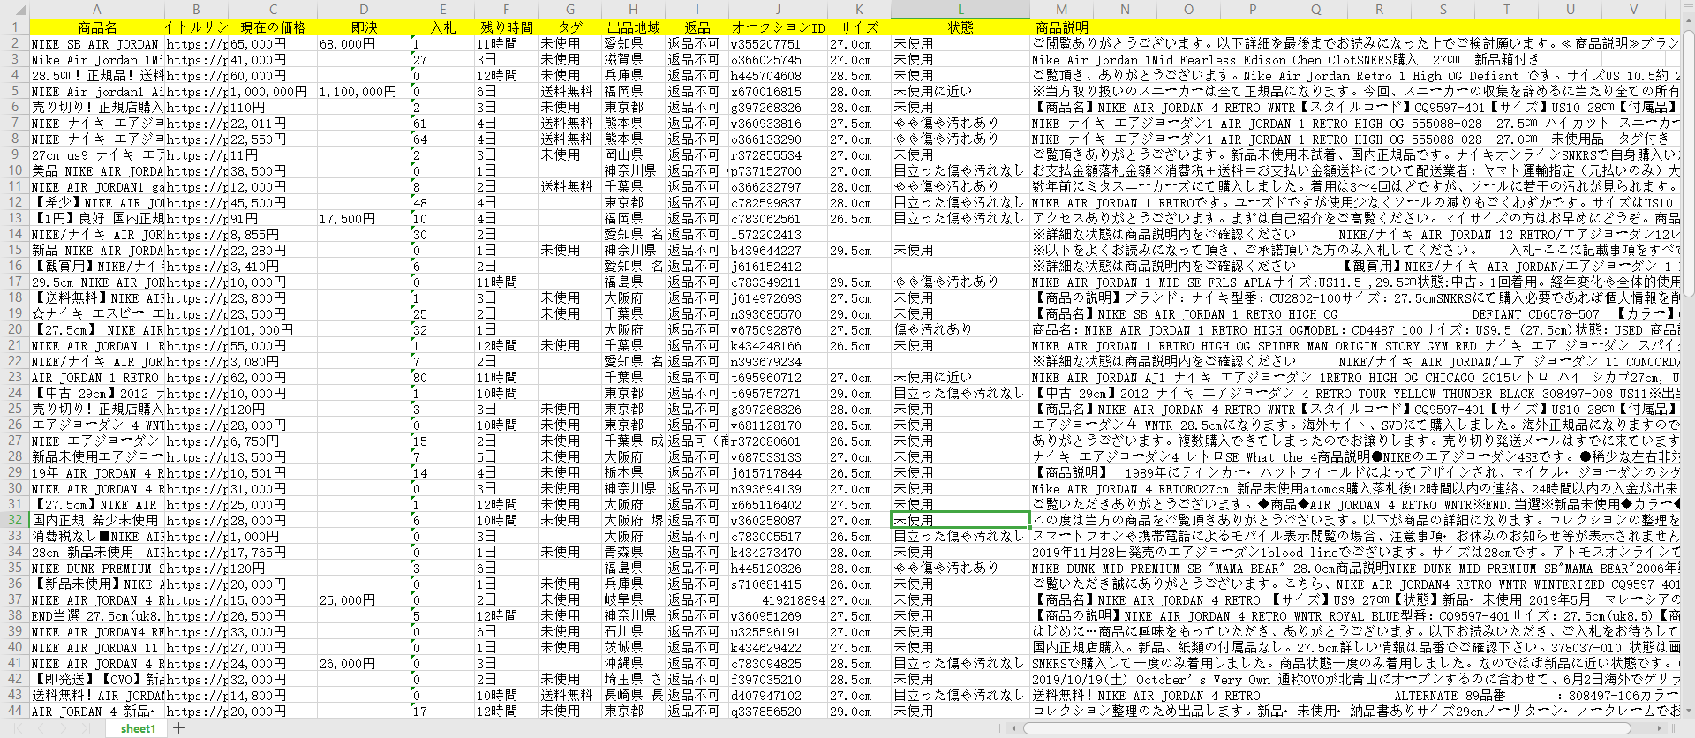1695x738 pixels.
Task: Select highlighted column L header
Action: (960, 10)
